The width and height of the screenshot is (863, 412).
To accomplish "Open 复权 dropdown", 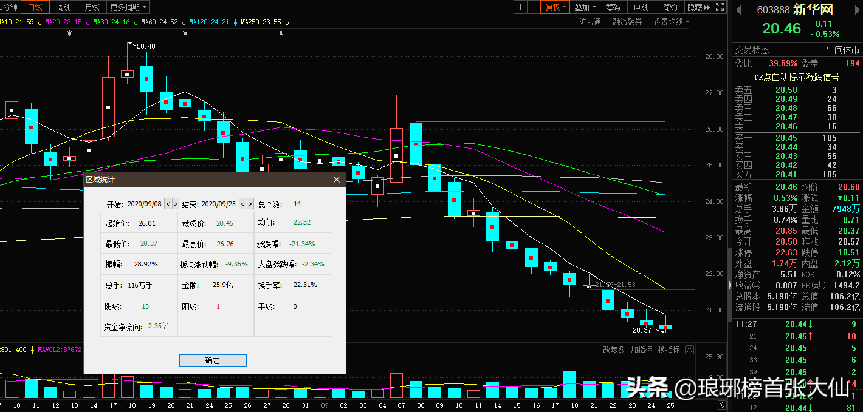I will [556, 7].
